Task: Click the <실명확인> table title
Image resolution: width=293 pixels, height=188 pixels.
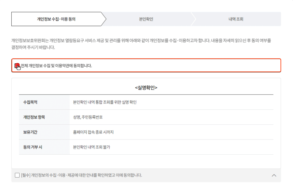Action: click(146, 88)
